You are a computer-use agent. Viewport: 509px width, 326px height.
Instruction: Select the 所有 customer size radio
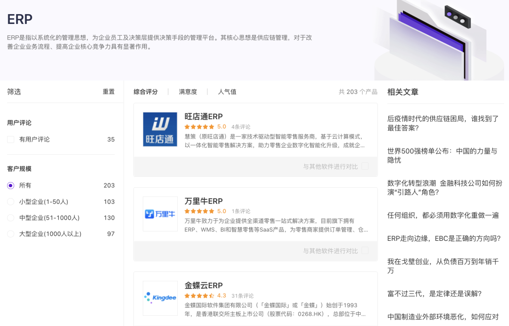coord(11,185)
